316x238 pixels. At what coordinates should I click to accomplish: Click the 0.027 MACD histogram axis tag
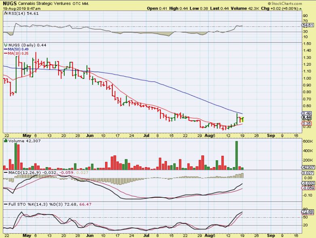(308, 173)
